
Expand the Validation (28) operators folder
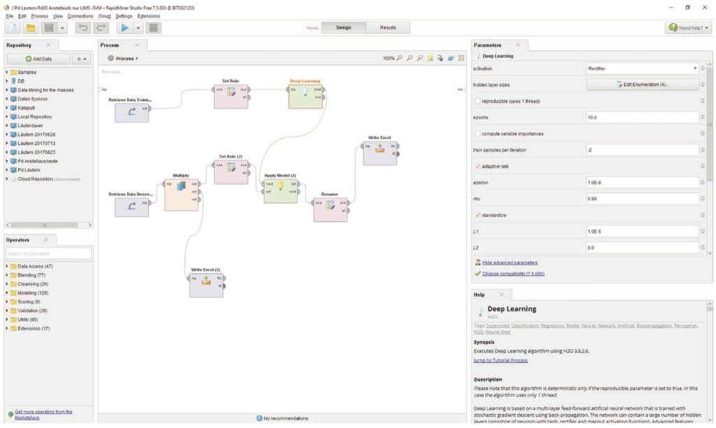pos(7,311)
